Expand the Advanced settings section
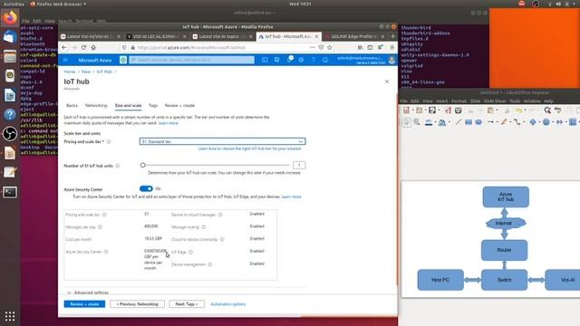This screenshot has width=580, height=326. 88,292
